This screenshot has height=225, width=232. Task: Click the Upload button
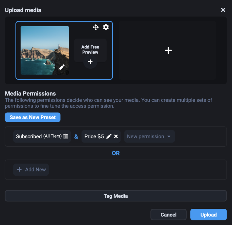coord(208,214)
